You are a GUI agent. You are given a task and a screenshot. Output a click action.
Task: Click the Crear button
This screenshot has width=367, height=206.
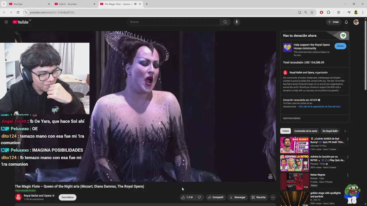coord(333,22)
